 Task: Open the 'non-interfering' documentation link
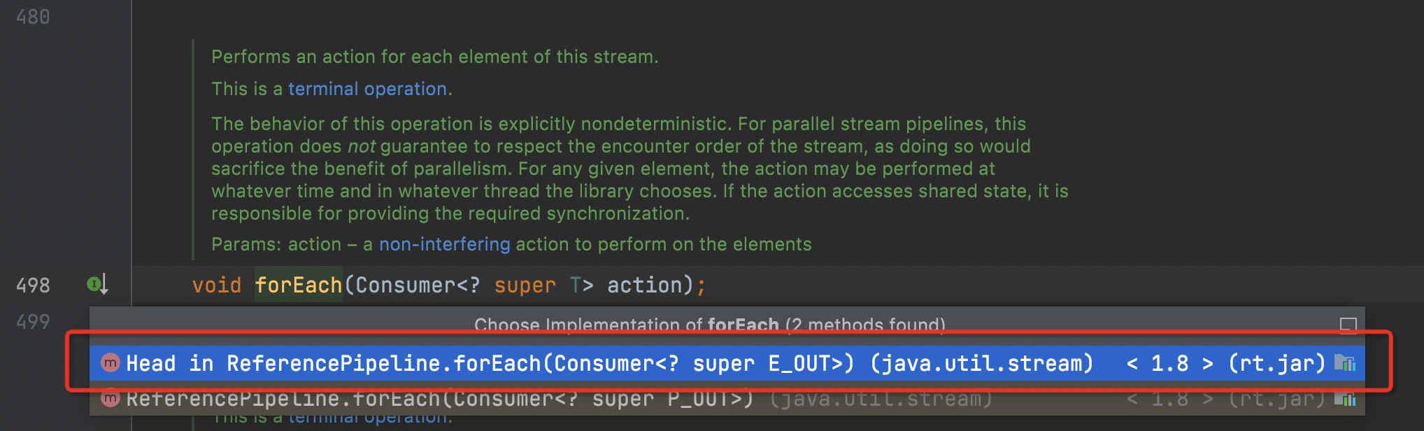point(444,244)
